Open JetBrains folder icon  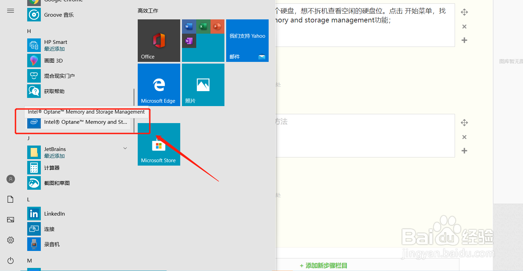click(x=34, y=152)
